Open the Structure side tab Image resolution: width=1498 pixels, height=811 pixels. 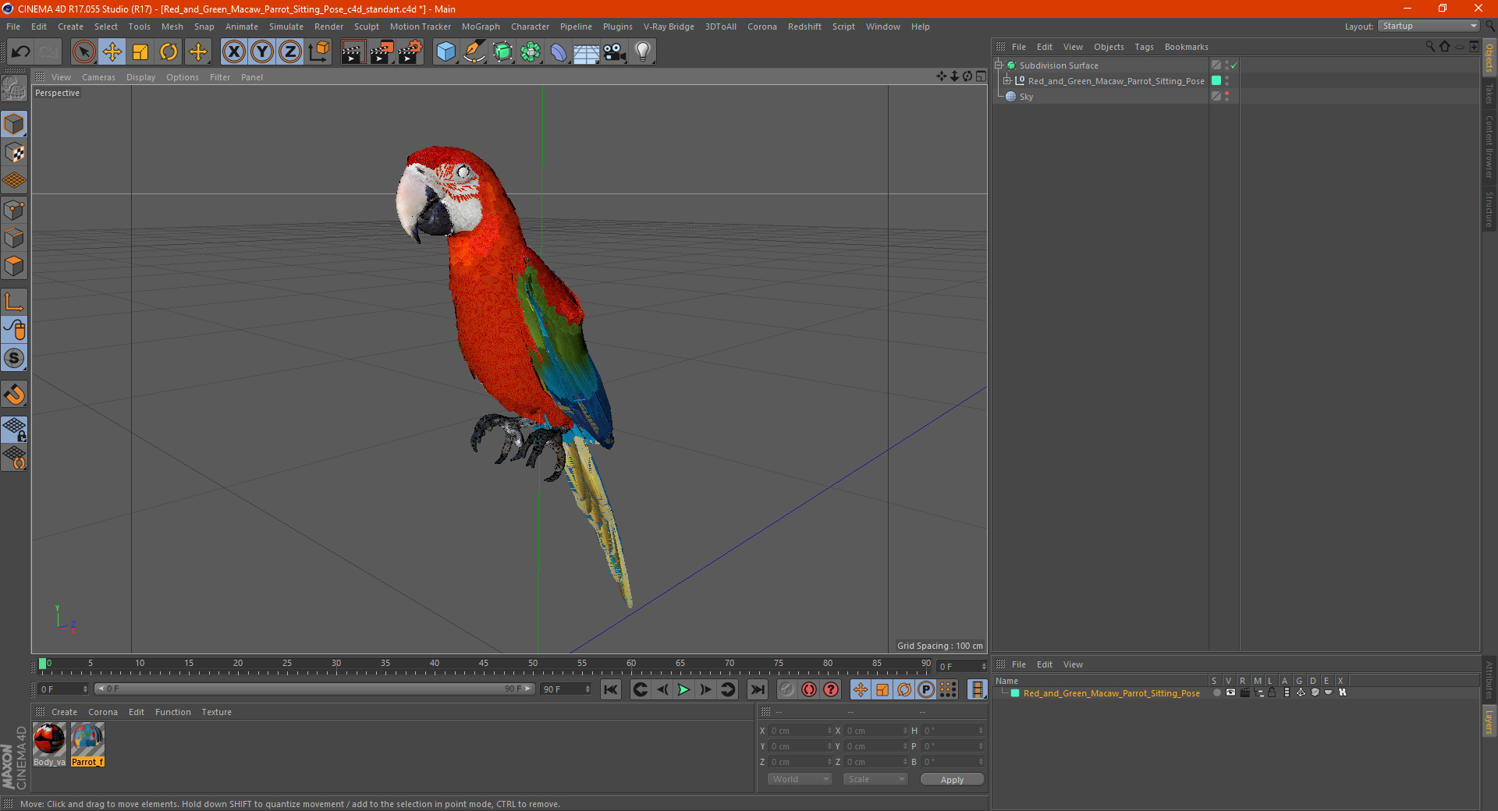click(x=1489, y=209)
